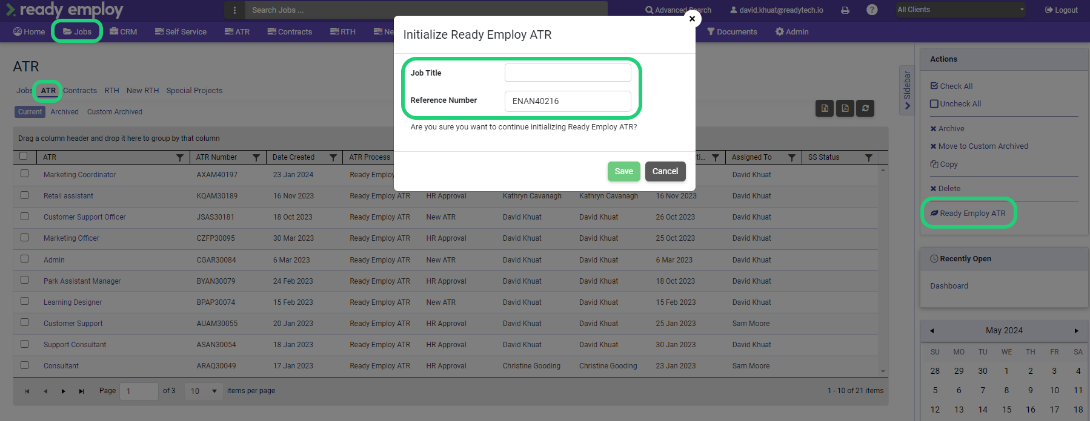The image size is (1090, 421).
Task: Click the Advanced Search magnifier link
Action: click(x=678, y=10)
